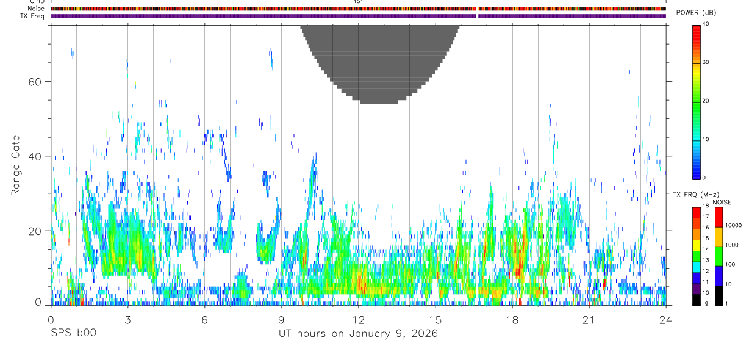Click the yellow segment of the TX FRQ scale
749x346 pixels.
tap(697, 245)
